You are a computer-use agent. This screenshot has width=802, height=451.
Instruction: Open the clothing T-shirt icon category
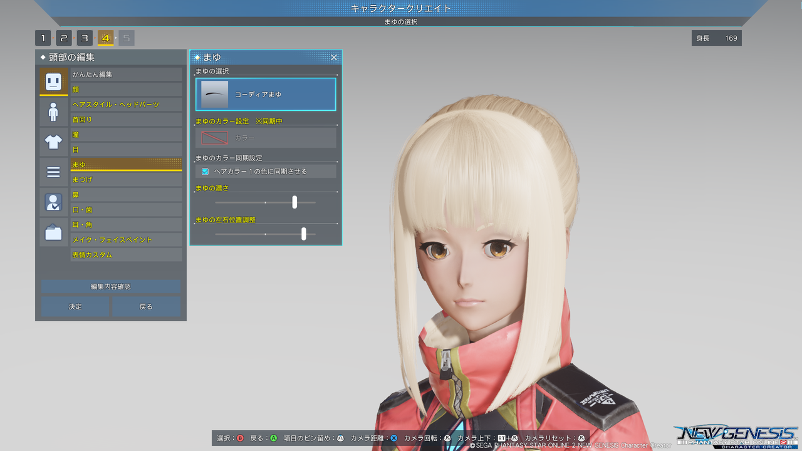53,142
